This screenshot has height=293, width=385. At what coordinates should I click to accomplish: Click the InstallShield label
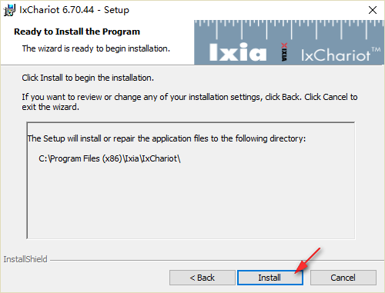[25, 259]
